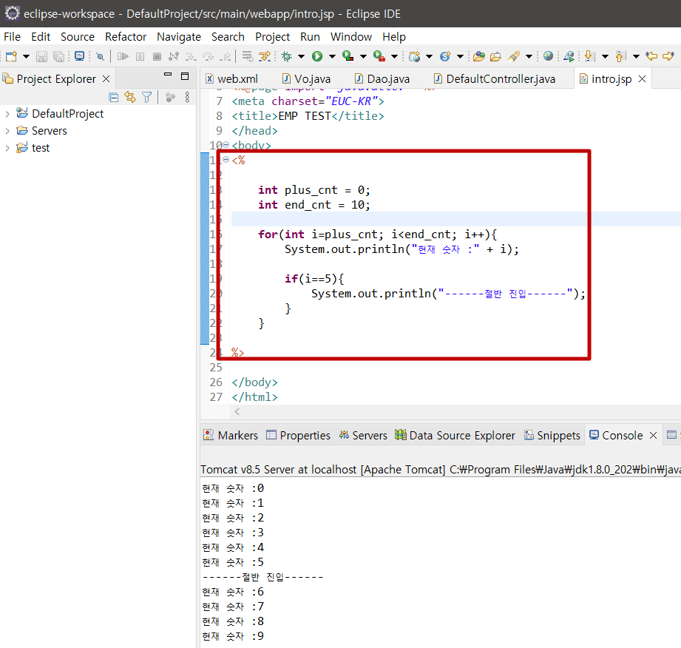The width and height of the screenshot is (681, 648).
Task: Switch to the Dao.java editor tab
Action: [382, 78]
